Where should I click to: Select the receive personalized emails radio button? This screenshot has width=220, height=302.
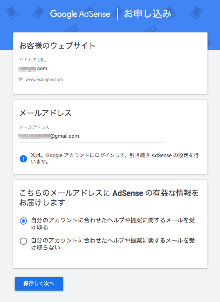(x=23, y=221)
